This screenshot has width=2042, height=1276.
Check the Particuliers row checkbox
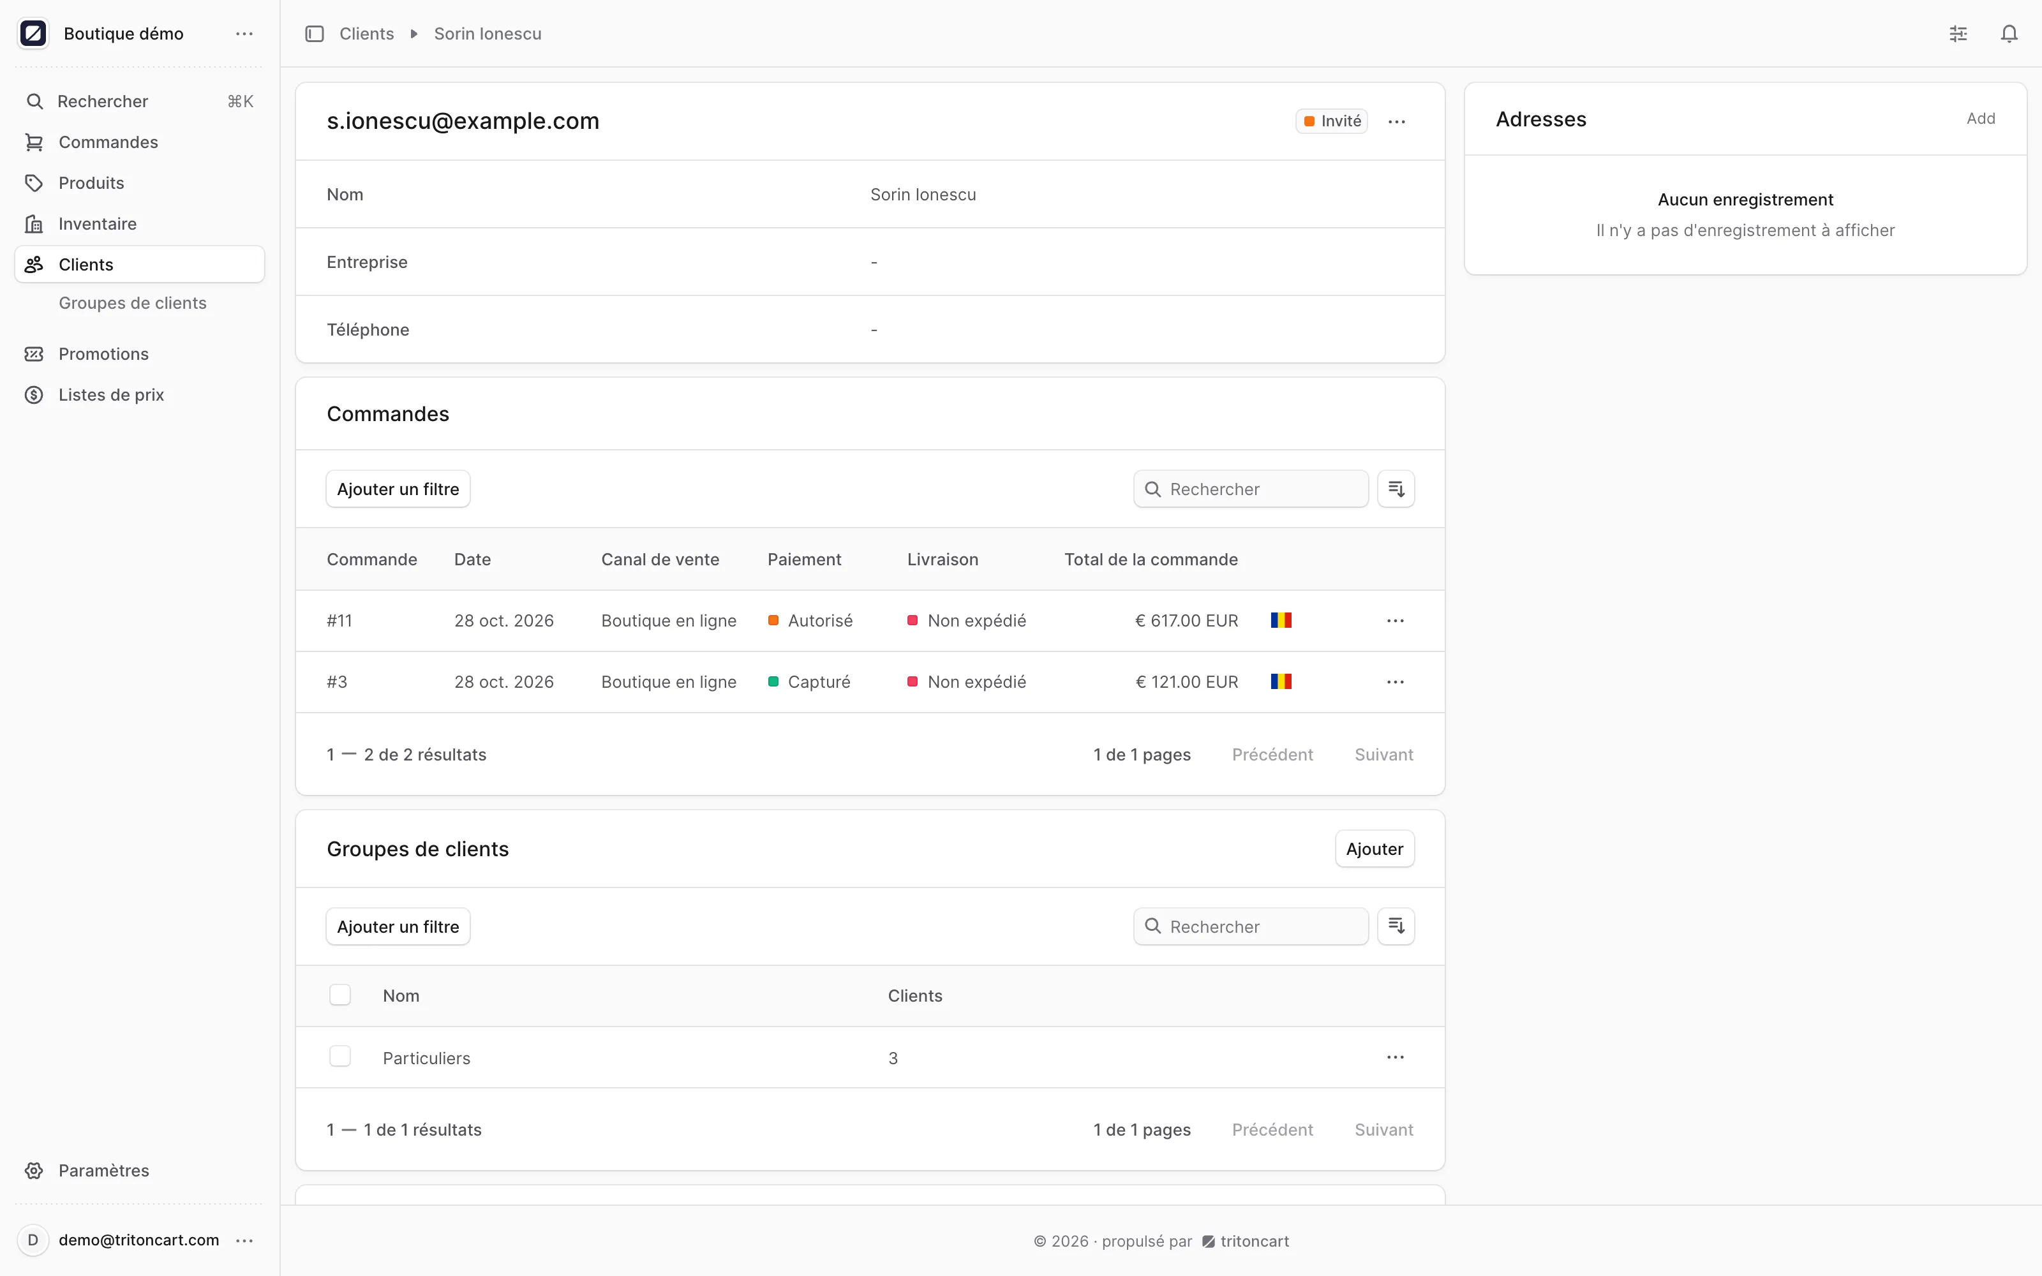tap(340, 1057)
